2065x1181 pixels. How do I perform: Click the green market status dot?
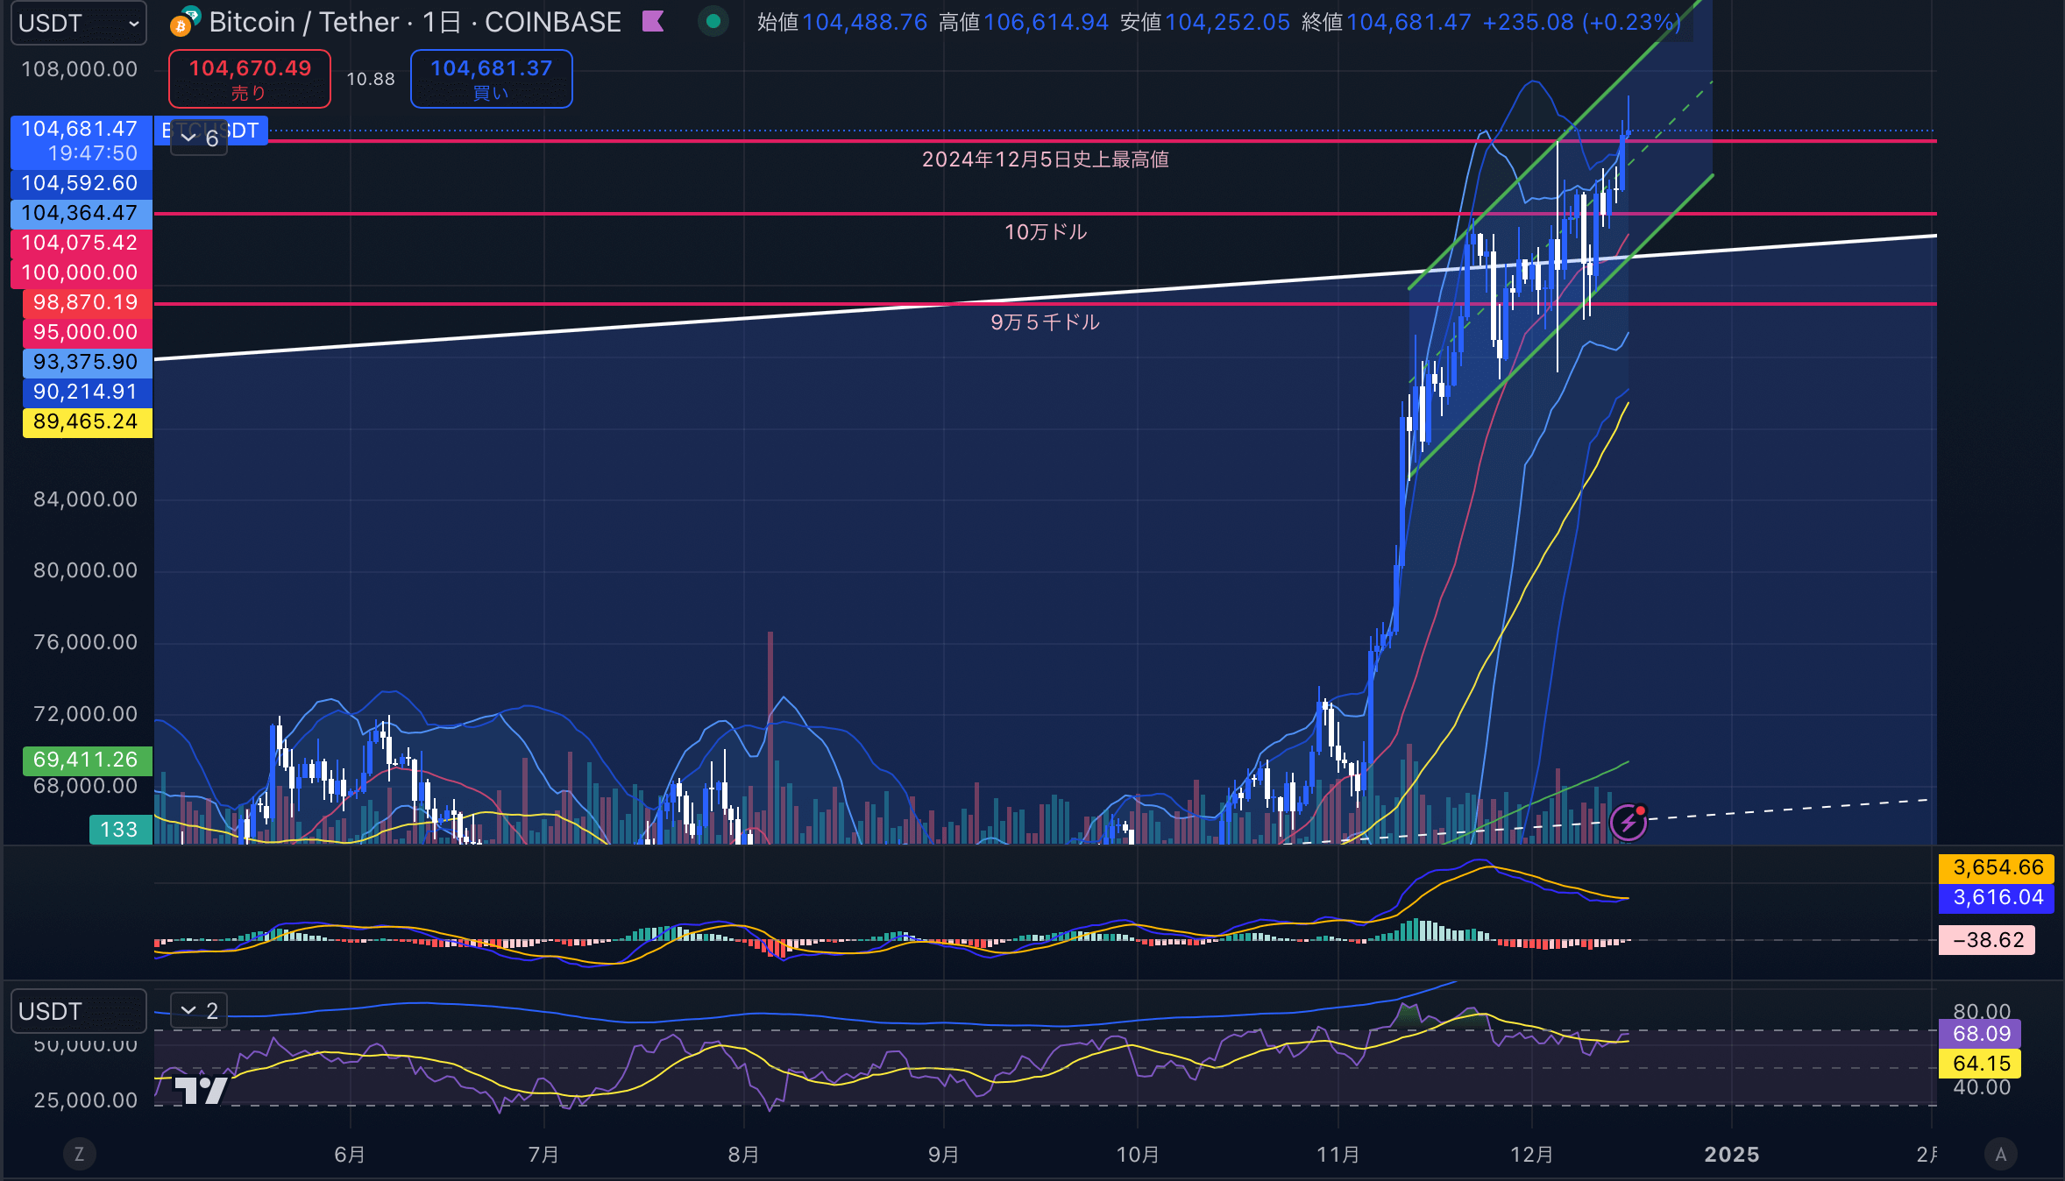713,22
